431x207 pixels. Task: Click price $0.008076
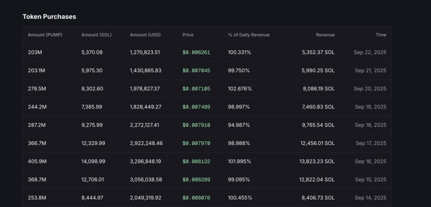(x=196, y=198)
